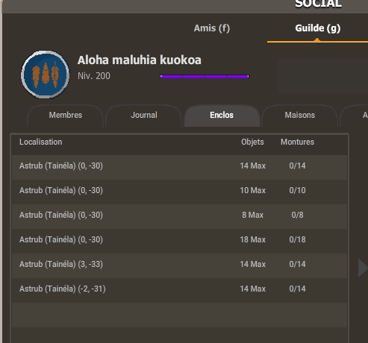Click the grey arrow at the right edge
Screen dimensions: 368x343
[x=363, y=268]
